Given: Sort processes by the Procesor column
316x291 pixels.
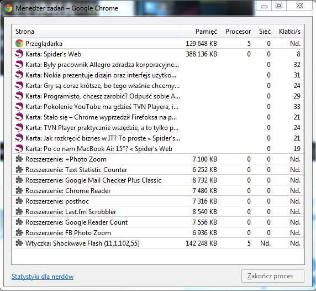Looking at the screenshot, I should (237, 32).
